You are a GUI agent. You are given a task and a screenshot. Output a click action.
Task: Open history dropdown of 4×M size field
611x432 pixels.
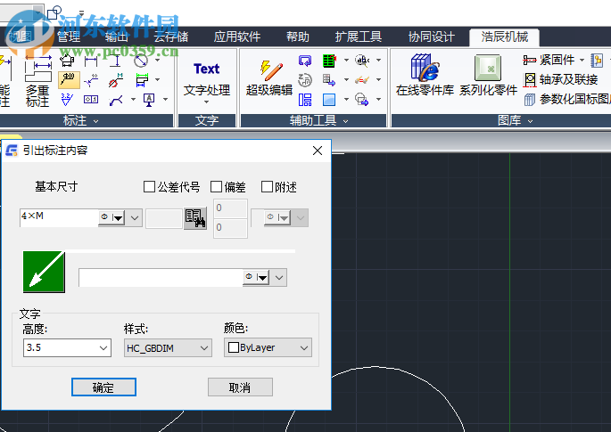point(135,218)
